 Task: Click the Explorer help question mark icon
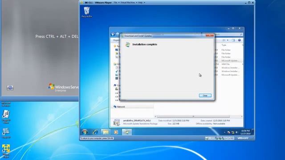point(240,40)
